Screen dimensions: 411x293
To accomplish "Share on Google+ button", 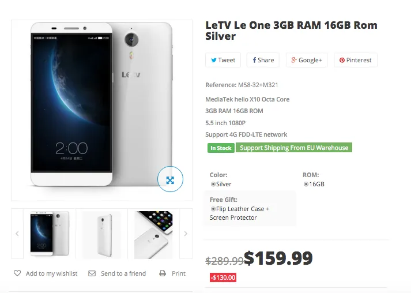I will (x=306, y=60).
